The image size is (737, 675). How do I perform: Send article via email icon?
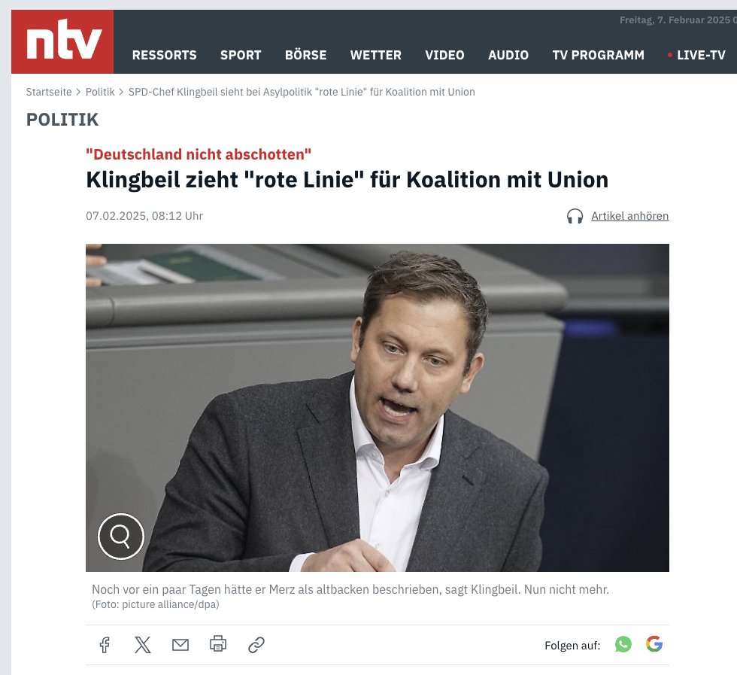pyautogui.click(x=180, y=644)
